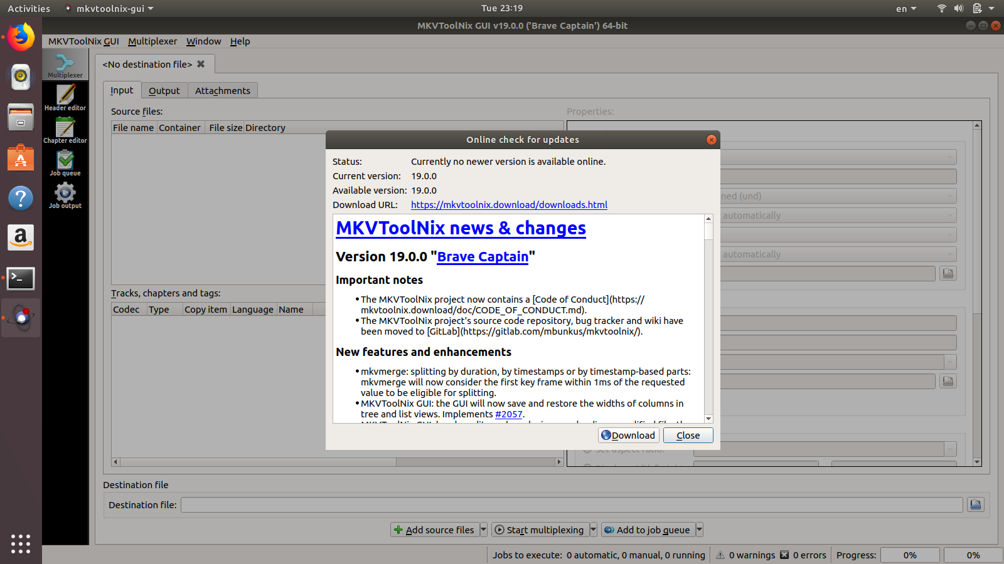Open Amazon from the dock
Screen dimensions: 1004x564
(x=21, y=238)
